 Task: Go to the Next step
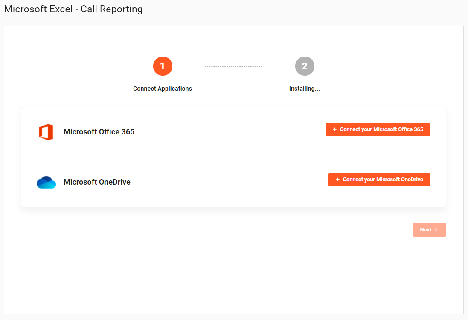tap(429, 230)
